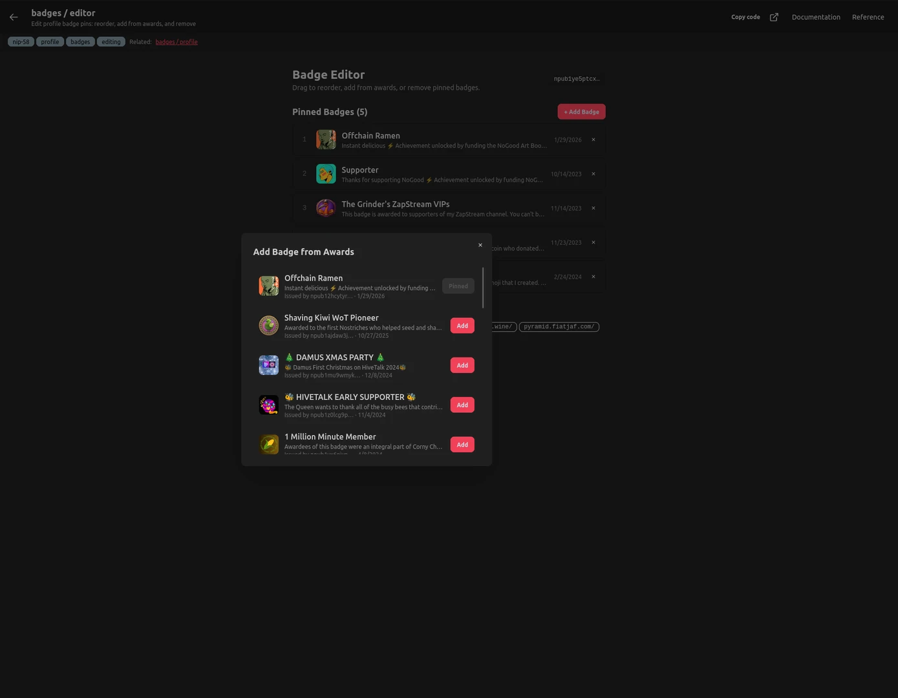Click the 'Issued by npub1z0lcg9p…' line
This screenshot has height=698, width=898.
point(335,416)
